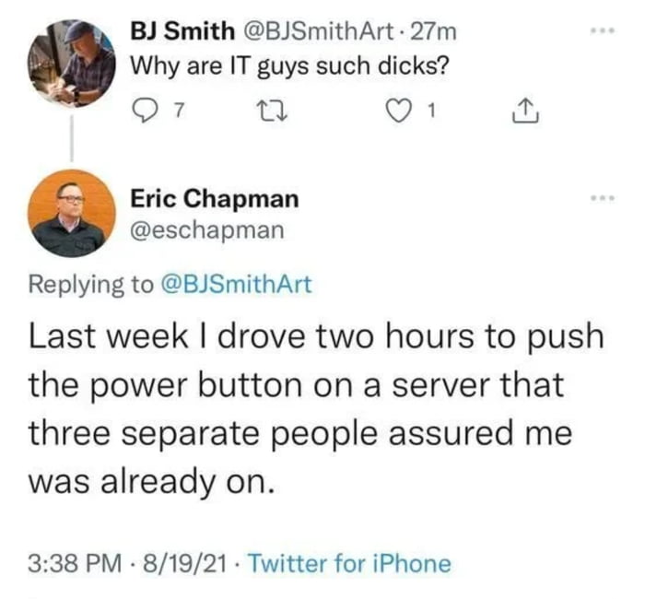Click the BJ Smith display name
The image size is (645, 599).
182,32
